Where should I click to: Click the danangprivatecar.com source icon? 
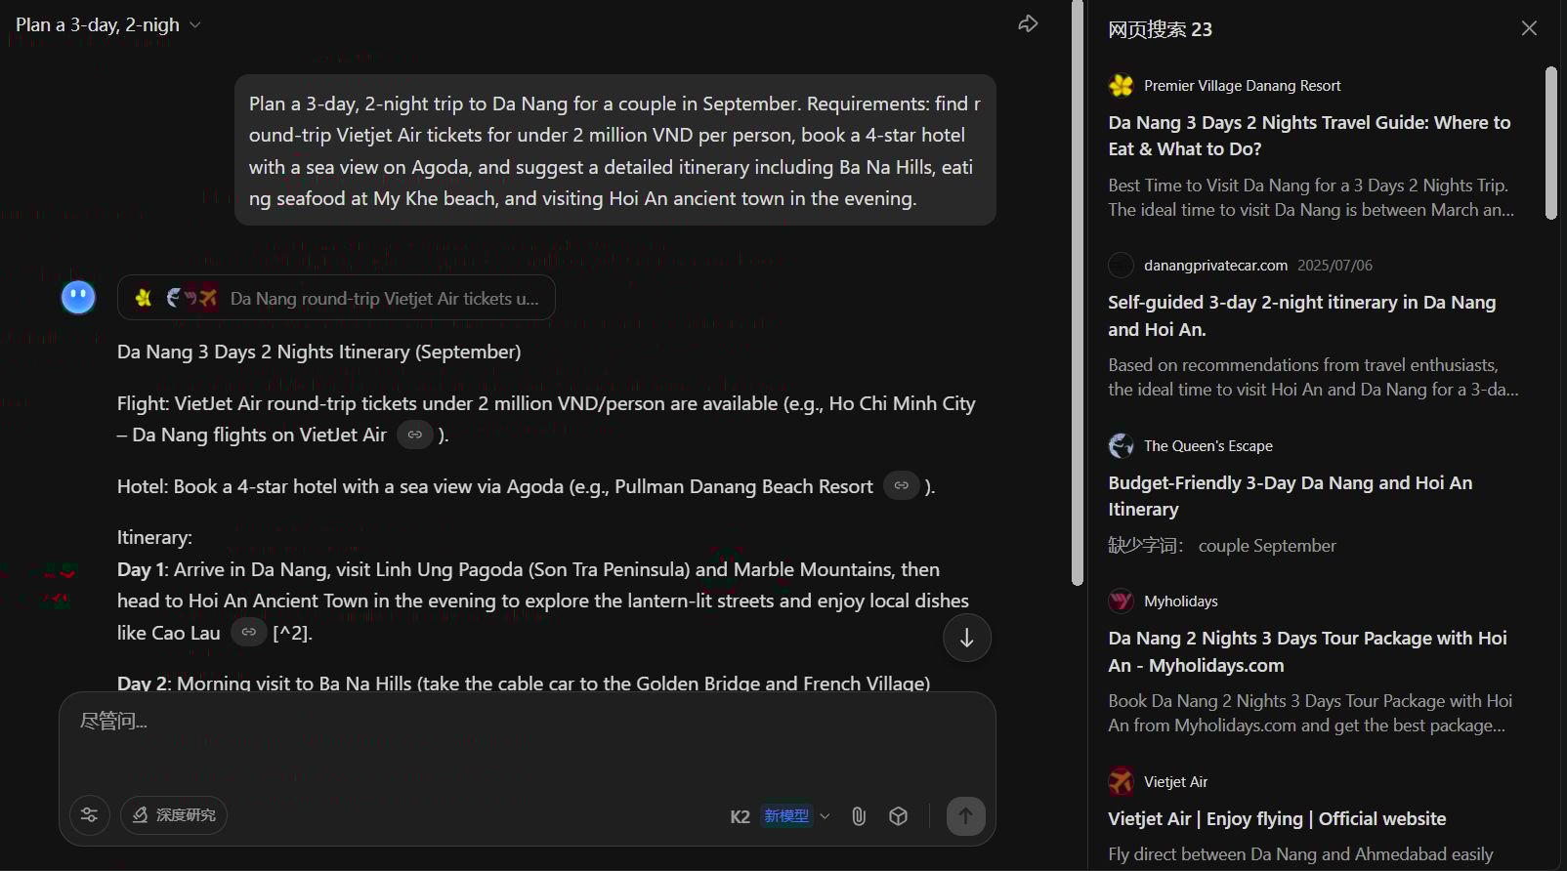[x=1122, y=266]
